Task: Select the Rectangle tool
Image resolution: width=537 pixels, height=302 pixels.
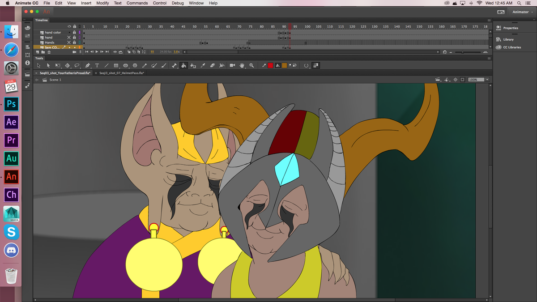Action: [x=116, y=65]
